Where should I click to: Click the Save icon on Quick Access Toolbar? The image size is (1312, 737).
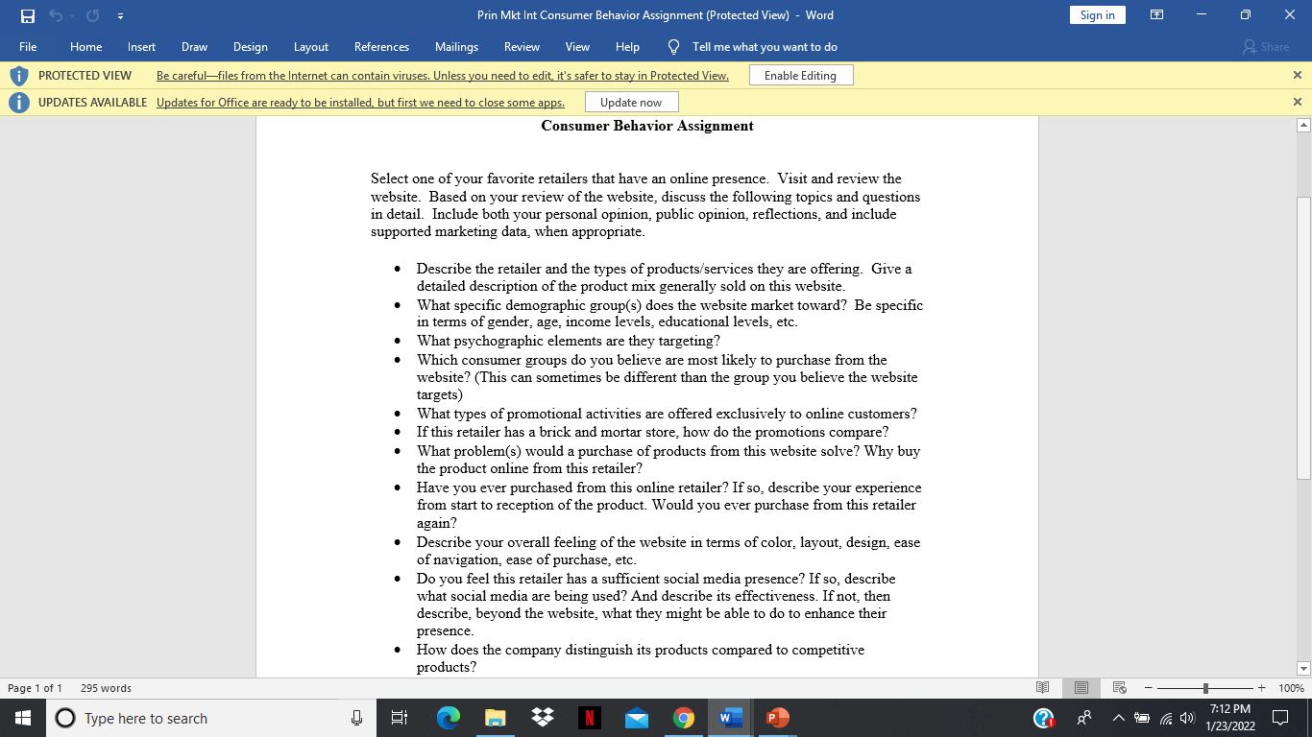[x=26, y=14]
